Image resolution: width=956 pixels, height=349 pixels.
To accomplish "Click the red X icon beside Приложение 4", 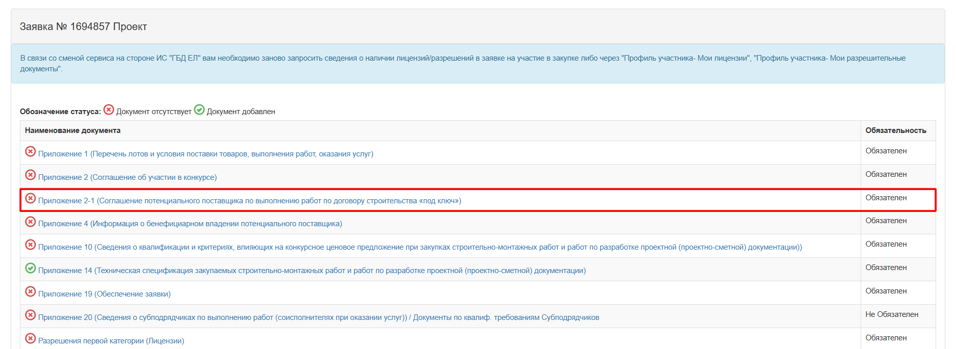I will [31, 222].
